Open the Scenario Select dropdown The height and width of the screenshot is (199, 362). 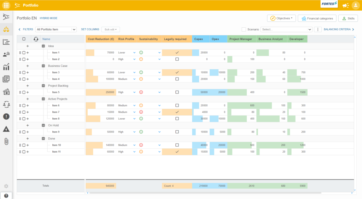[286, 29]
